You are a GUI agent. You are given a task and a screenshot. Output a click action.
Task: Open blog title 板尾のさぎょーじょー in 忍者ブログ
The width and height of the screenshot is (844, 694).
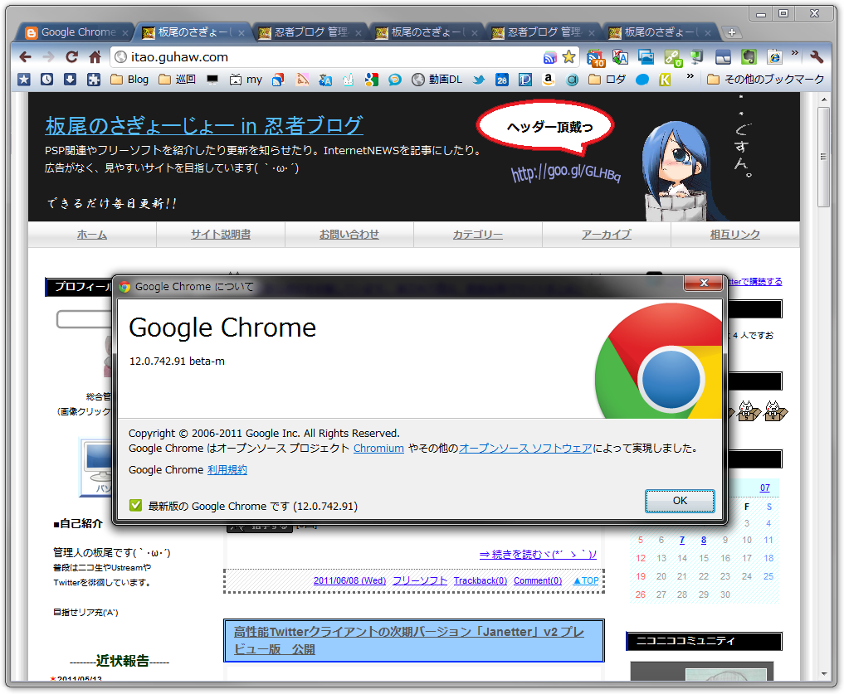click(204, 125)
